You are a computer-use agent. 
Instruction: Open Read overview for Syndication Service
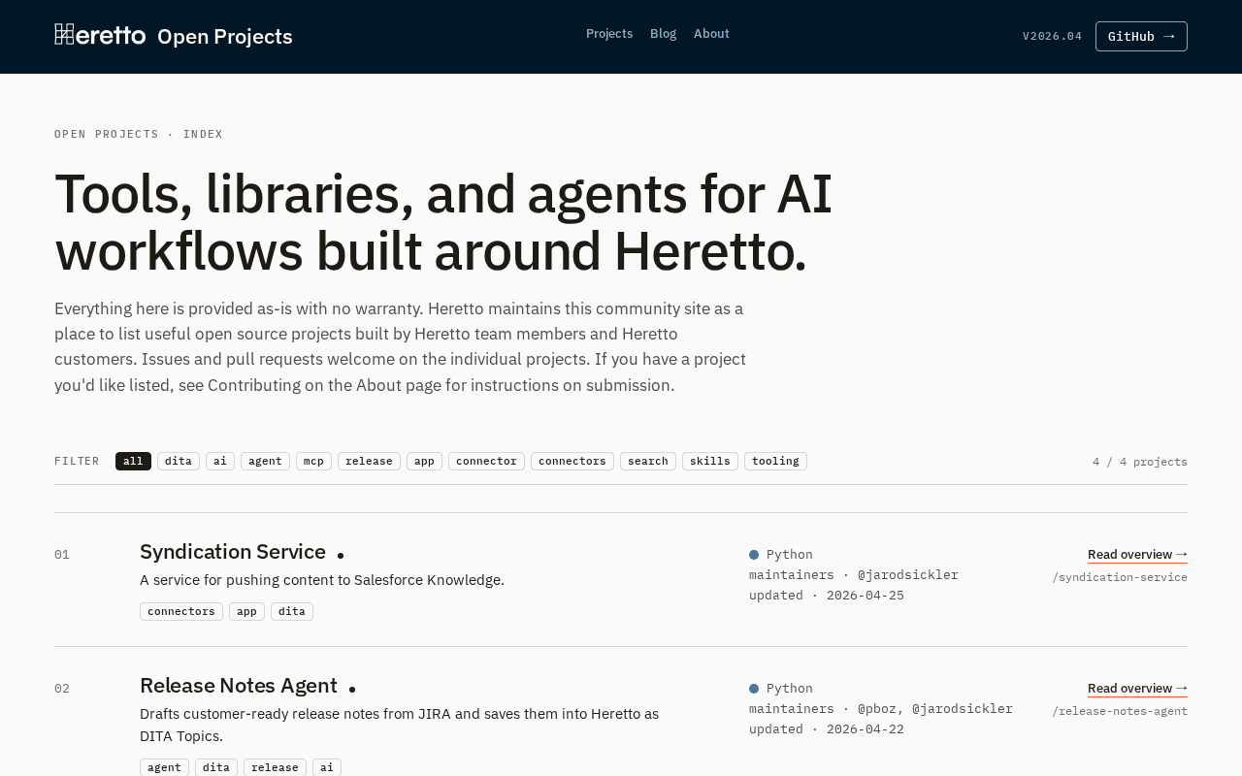coord(1137,554)
